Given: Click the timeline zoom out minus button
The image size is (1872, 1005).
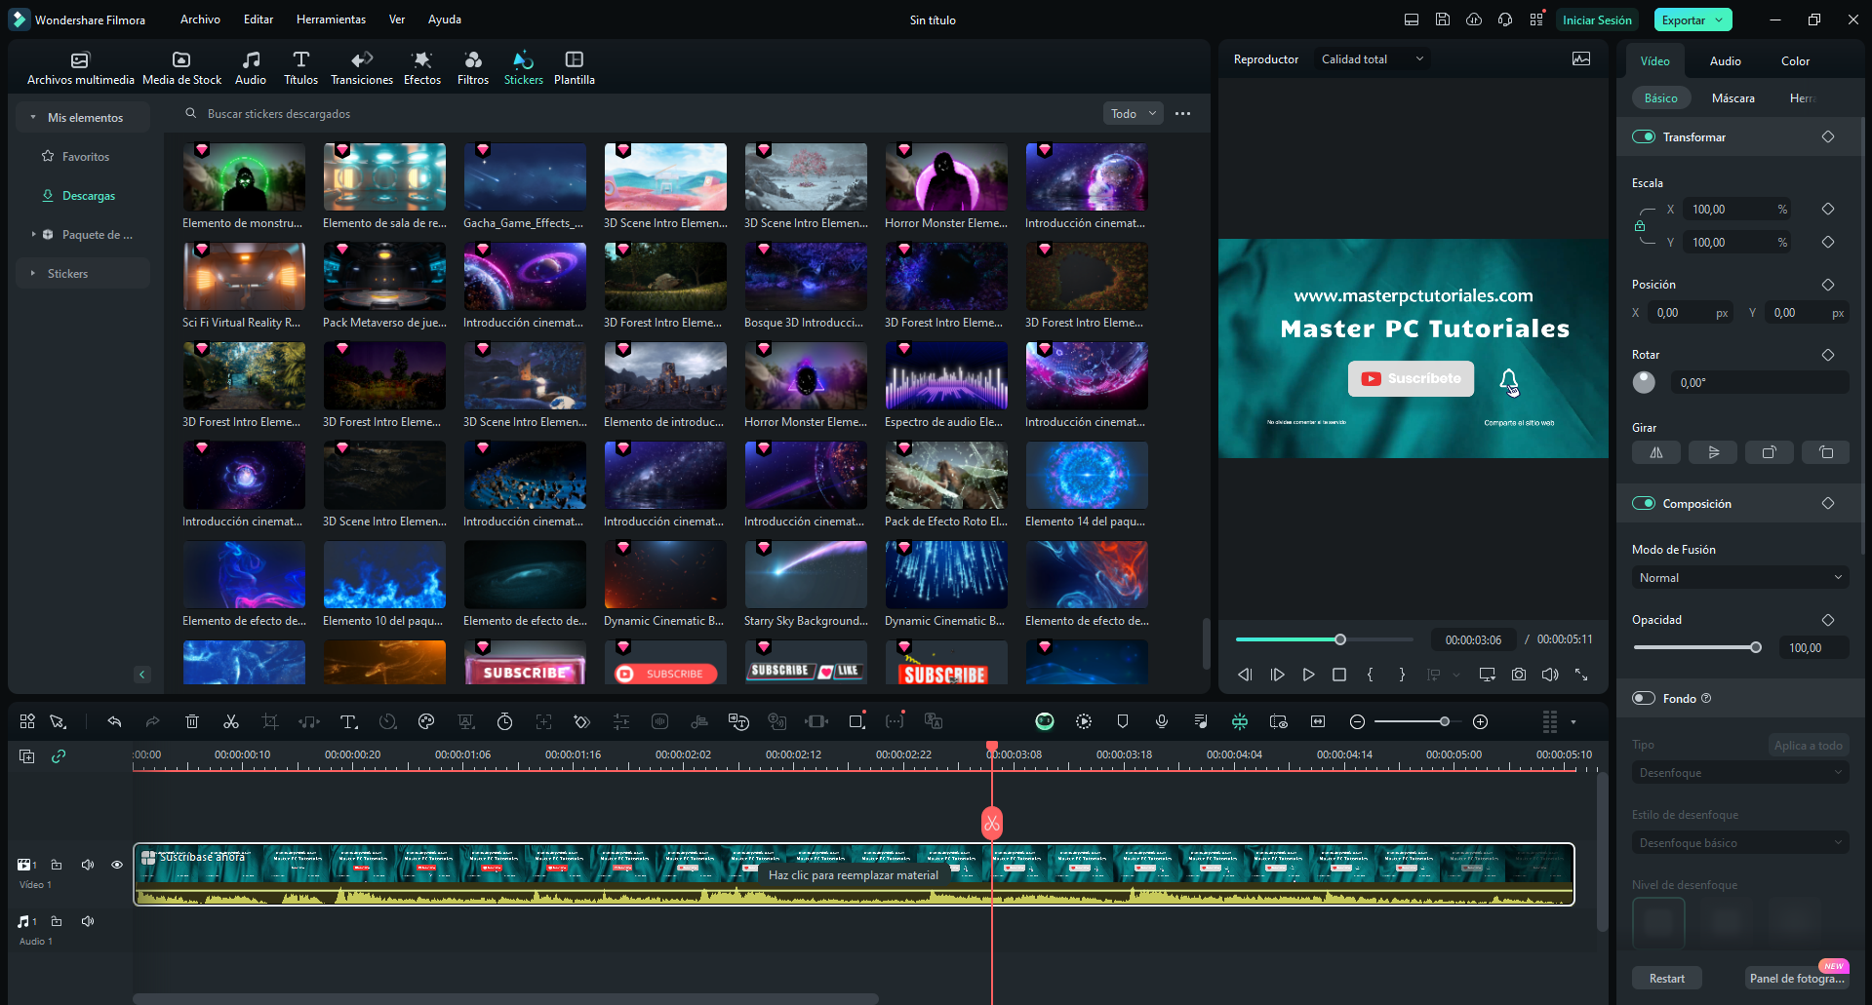Looking at the screenshot, I should pos(1357,721).
